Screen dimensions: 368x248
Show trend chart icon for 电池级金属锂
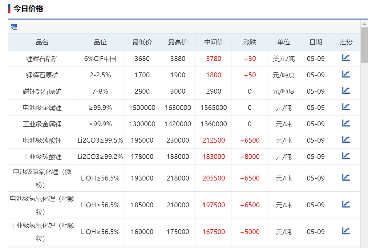click(x=346, y=107)
